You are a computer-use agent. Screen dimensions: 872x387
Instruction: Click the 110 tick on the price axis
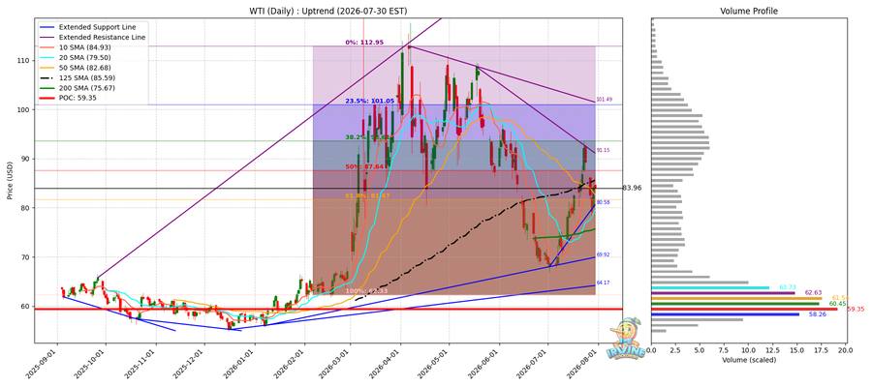(x=24, y=61)
